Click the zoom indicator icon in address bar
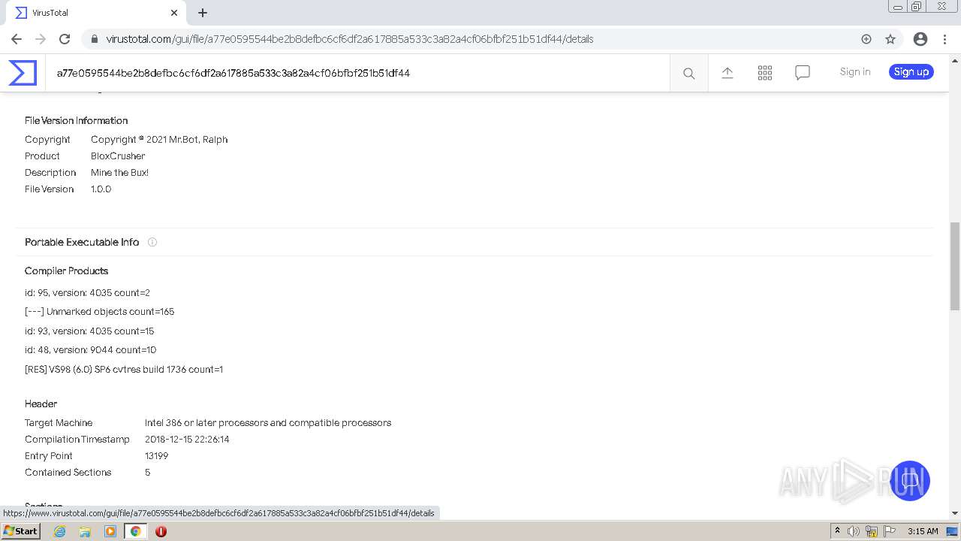This screenshot has width=961, height=541. 866,39
